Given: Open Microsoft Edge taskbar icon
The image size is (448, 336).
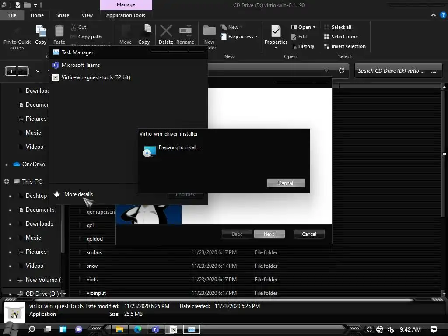Looking at the screenshot, I should 138,329.
